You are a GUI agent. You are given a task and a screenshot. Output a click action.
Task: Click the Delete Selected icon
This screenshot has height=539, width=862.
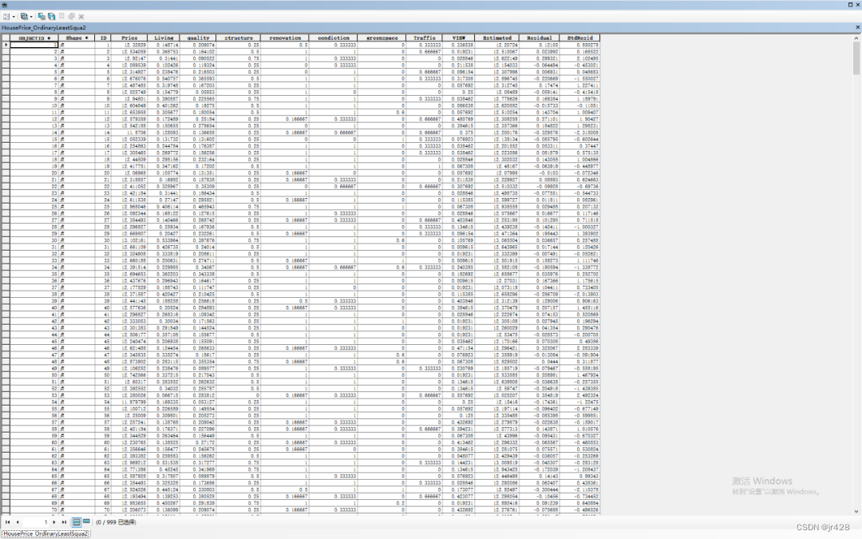(x=81, y=17)
